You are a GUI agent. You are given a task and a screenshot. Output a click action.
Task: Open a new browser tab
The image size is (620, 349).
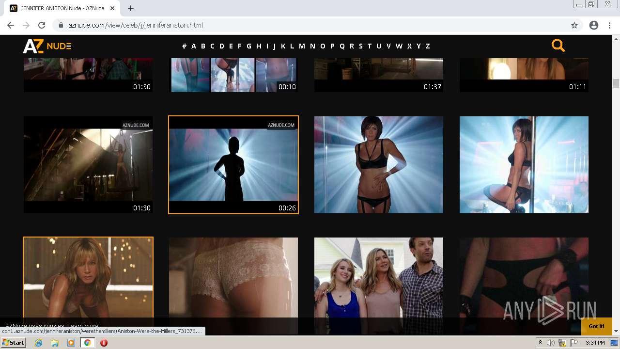click(131, 8)
